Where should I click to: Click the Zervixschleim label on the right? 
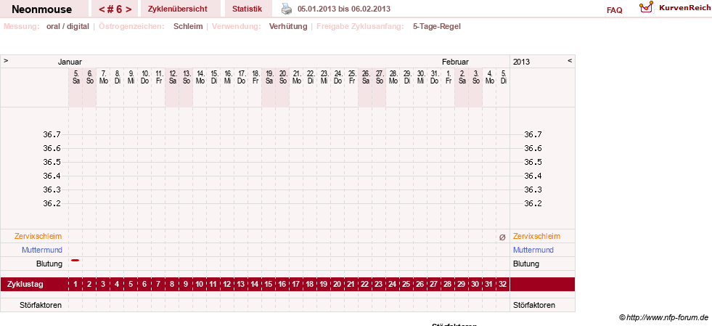point(537,236)
